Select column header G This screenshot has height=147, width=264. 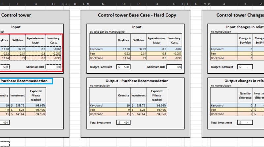[36, 4]
